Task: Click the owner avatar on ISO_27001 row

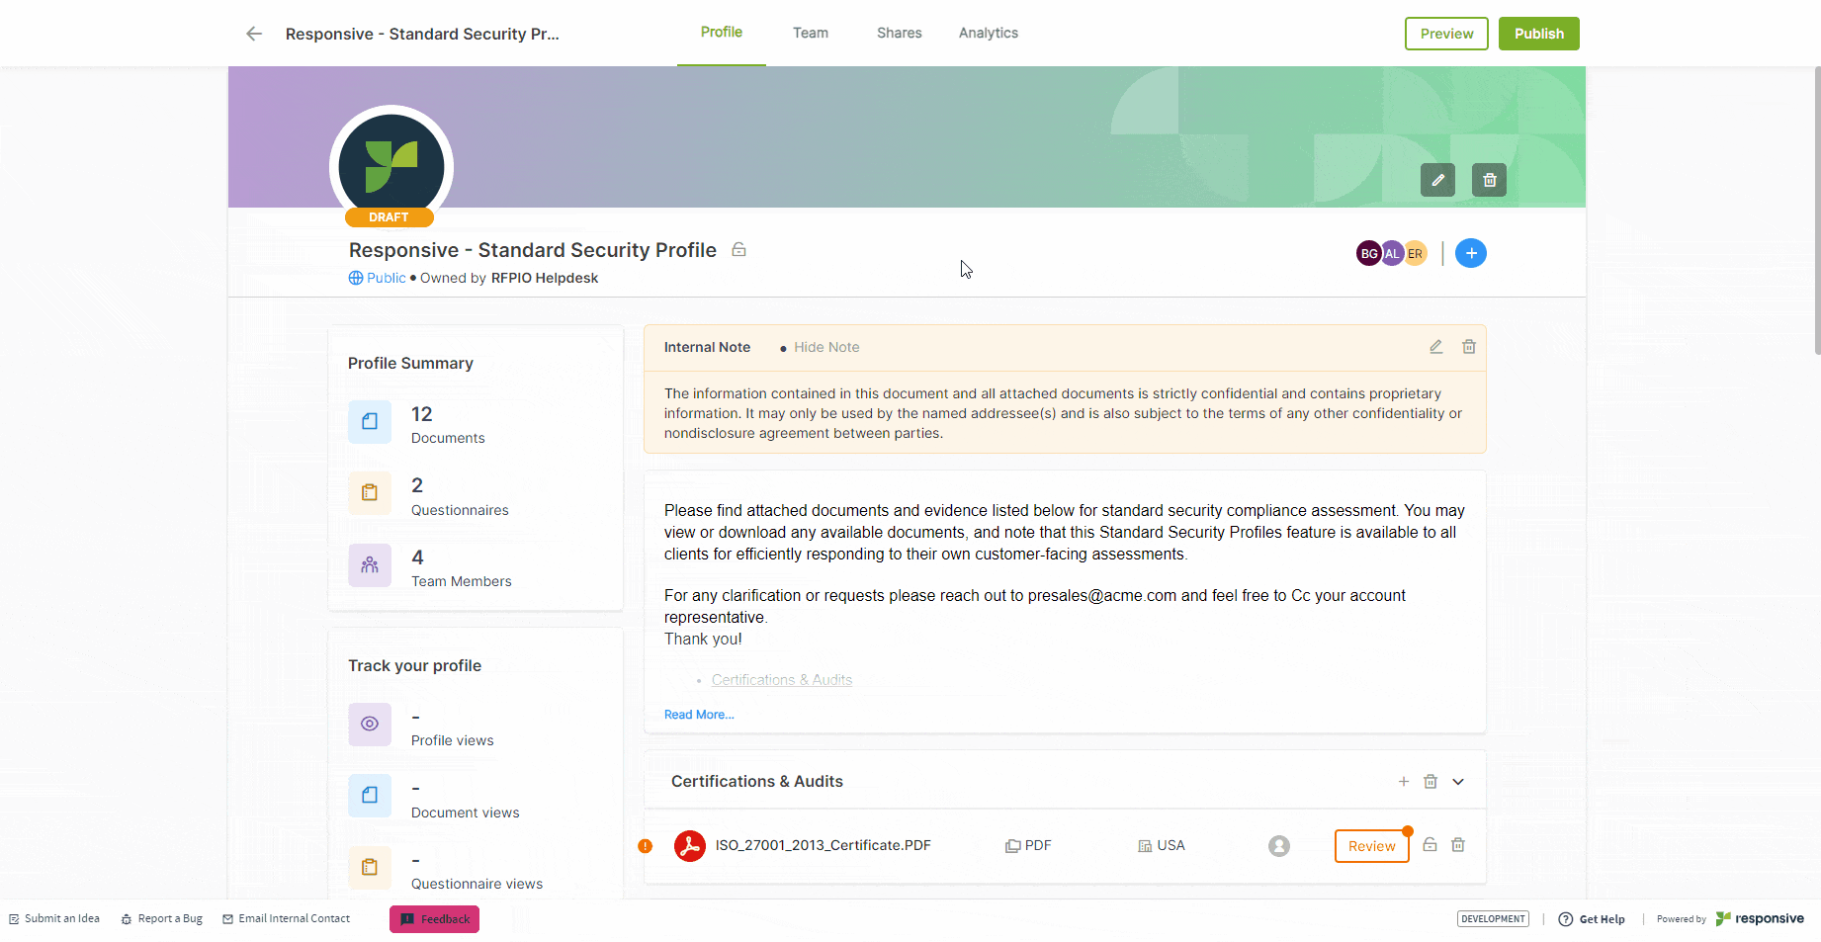Action: (1279, 846)
